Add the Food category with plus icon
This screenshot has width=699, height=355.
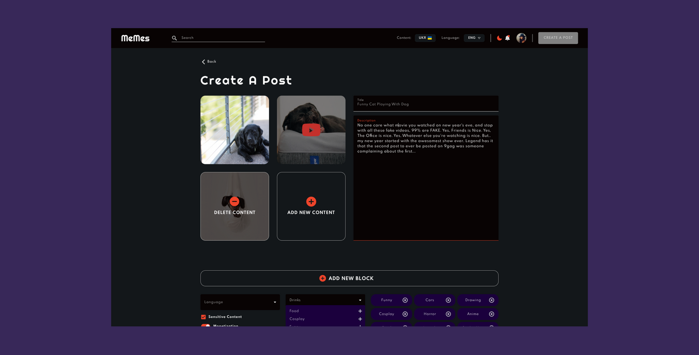[x=360, y=311]
